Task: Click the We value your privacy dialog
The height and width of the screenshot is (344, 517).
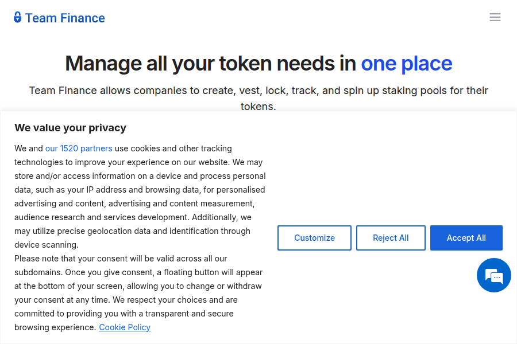Action: (x=71, y=127)
